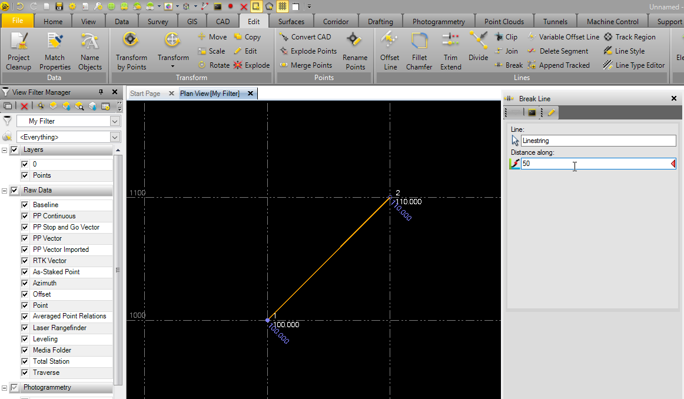Click the Name Objects icon

[x=89, y=51]
